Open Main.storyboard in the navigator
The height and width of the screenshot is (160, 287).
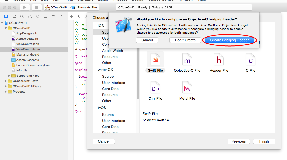(28, 55)
